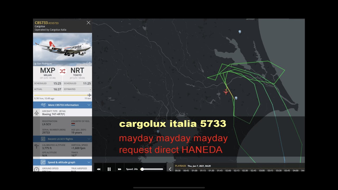Viewport: 338px width, 190px height.
Task: Select the registration LX-SCV text
Action: tap(46, 124)
